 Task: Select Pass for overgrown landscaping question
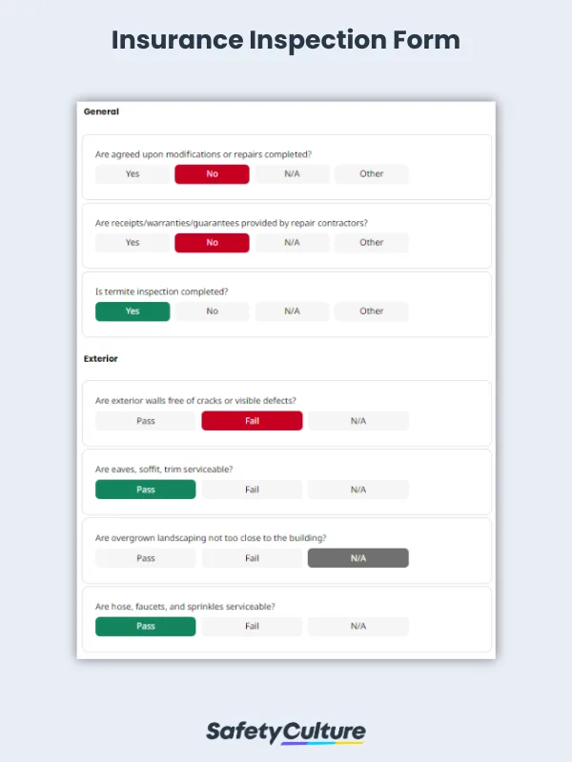point(145,557)
